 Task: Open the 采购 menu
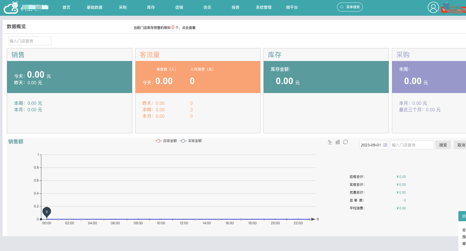tap(123, 7)
